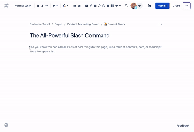
Task: Invite a collaborator with the plus button
Action: pyautogui.click(x=139, y=6)
